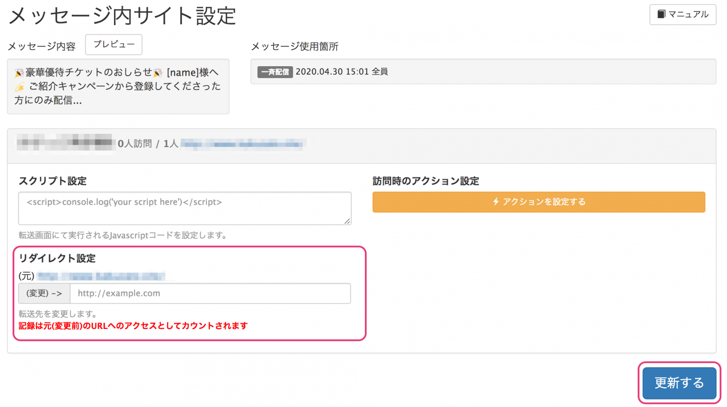
Task: Click the Javascript code hint text below textarea
Action: tap(123, 235)
